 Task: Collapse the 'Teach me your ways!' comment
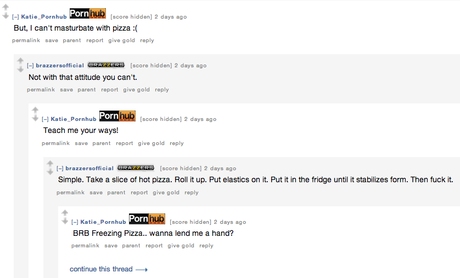point(45,119)
